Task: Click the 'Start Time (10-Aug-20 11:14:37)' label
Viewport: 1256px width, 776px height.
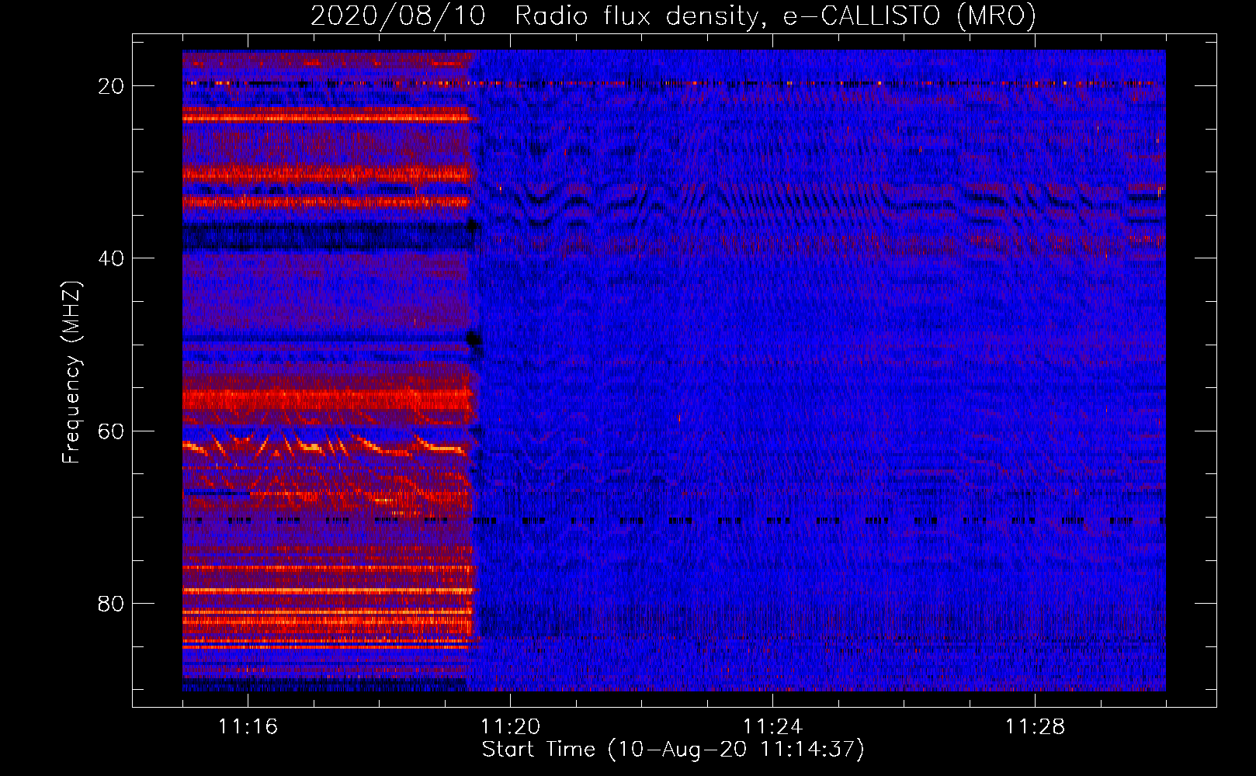Action: click(673, 750)
